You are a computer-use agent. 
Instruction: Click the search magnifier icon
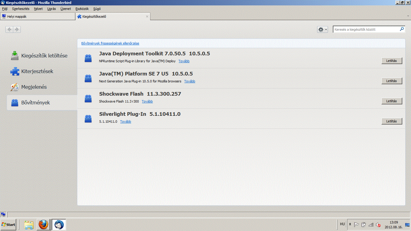click(402, 29)
